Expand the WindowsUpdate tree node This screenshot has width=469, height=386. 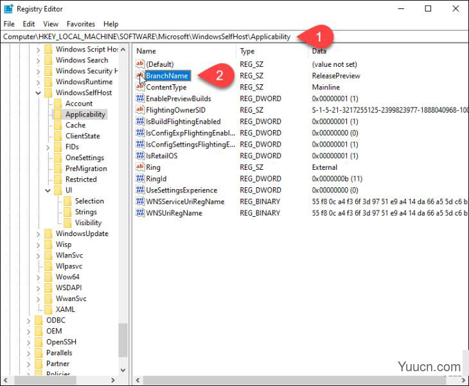pos(39,234)
